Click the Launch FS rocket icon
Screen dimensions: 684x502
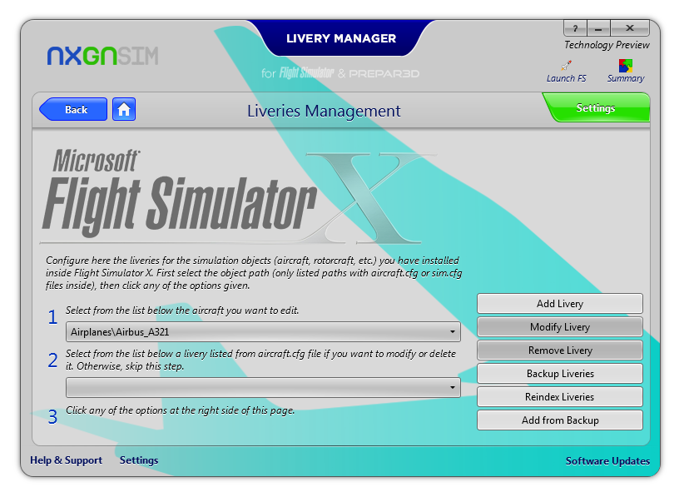(x=567, y=66)
